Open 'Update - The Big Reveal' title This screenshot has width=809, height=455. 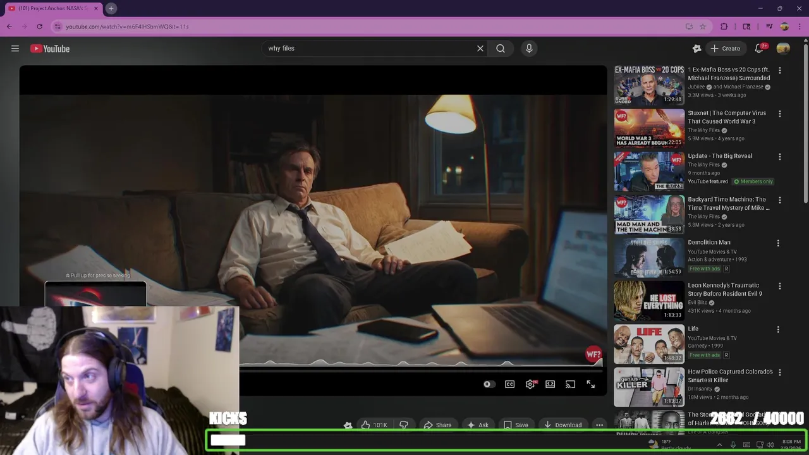pos(720,156)
